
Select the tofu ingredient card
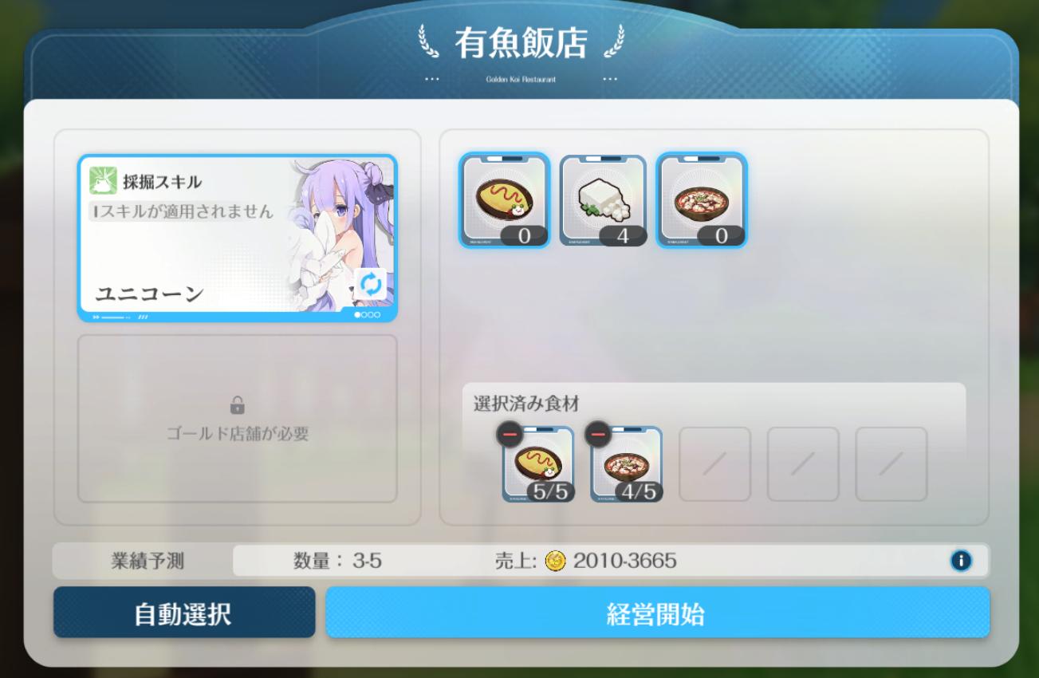pyautogui.click(x=602, y=200)
